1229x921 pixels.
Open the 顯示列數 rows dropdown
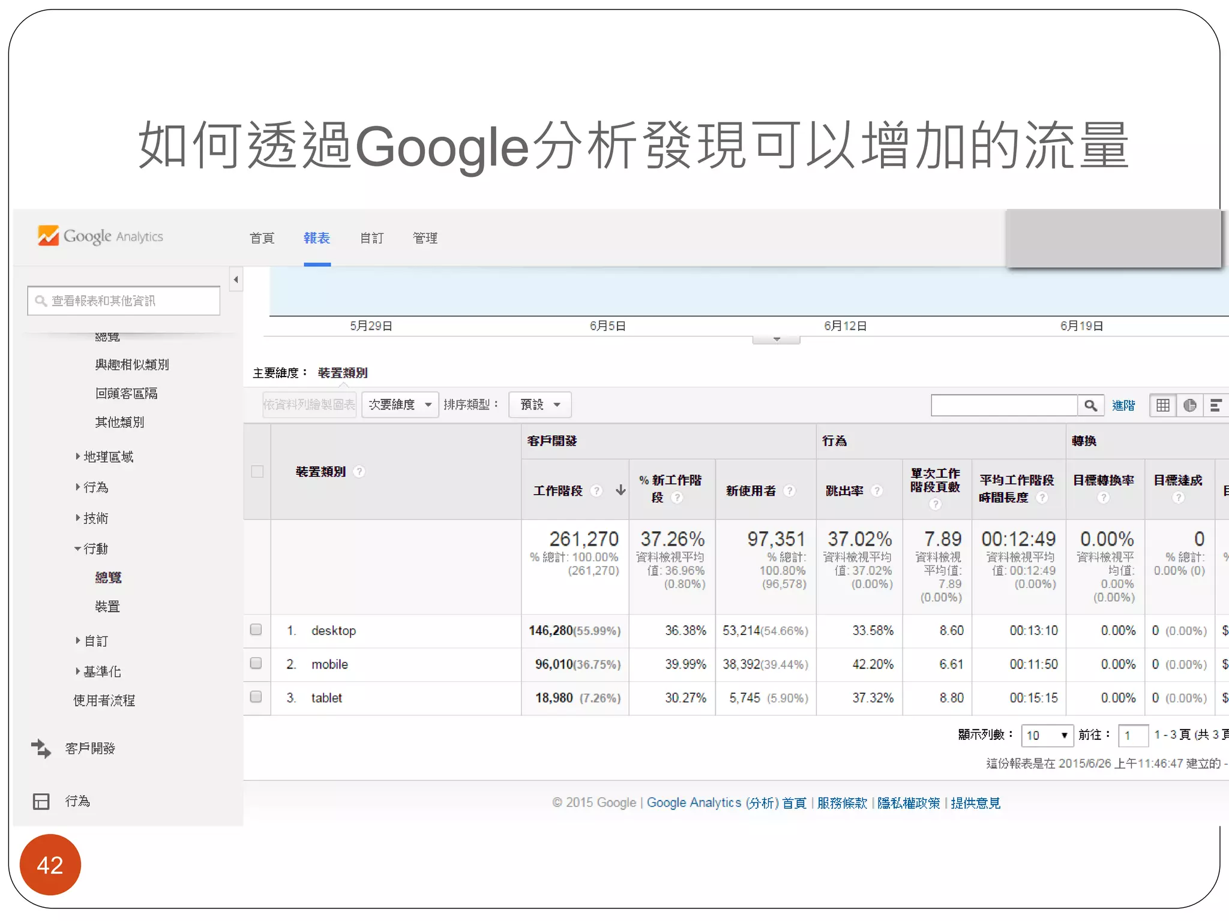1047,735
